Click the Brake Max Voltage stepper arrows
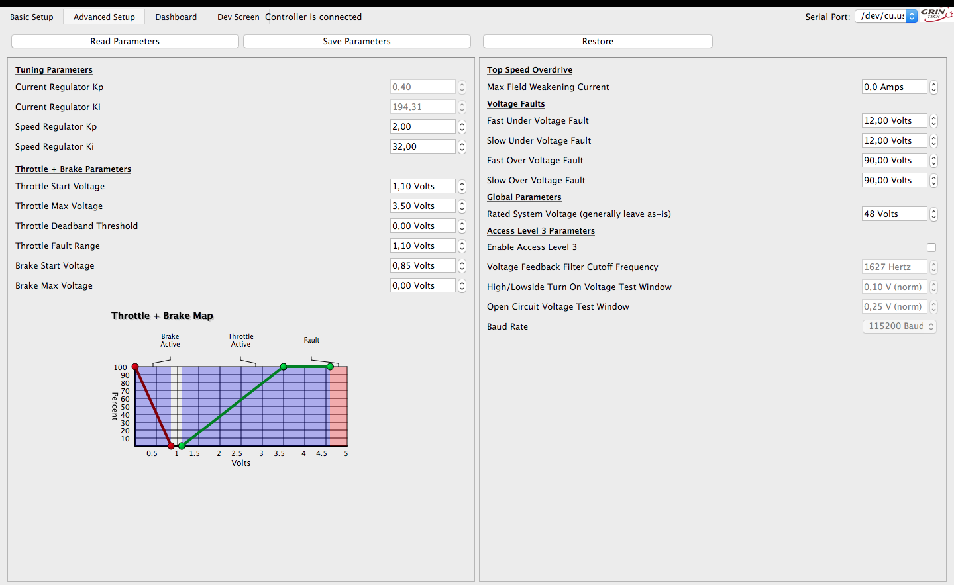The image size is (954, 585). [462, 286]
